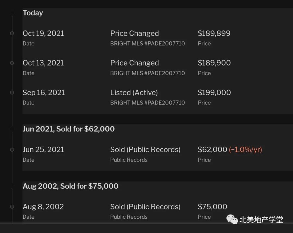Collapse the Jun 2021, Sold for $62,000 section

(69, 129)
